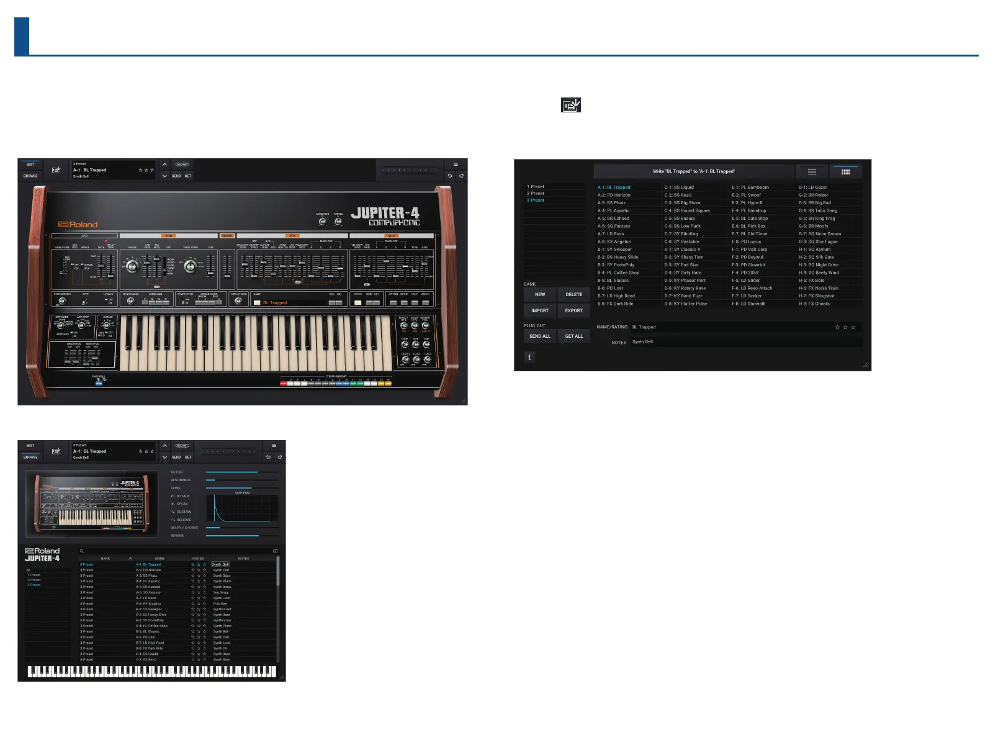The image size is (993, 745).
Task: Toggle the LEGATO off/on switch
Action: point(107,301)
